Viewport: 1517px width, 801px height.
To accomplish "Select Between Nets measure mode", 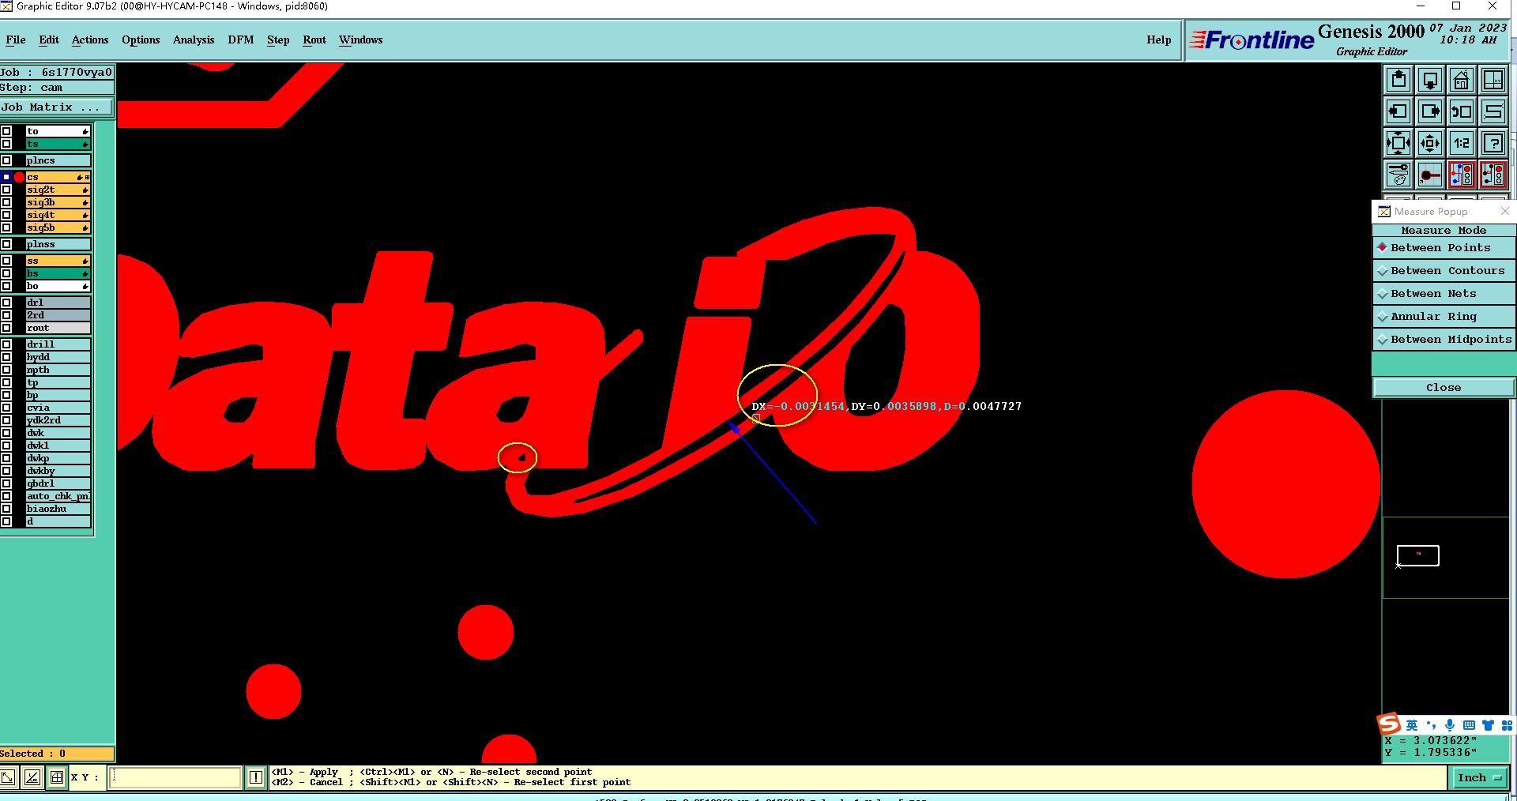I will (1444, 293).
